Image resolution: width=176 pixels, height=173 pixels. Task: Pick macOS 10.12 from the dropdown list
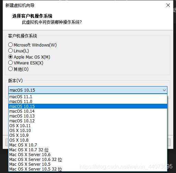point(88,121)
